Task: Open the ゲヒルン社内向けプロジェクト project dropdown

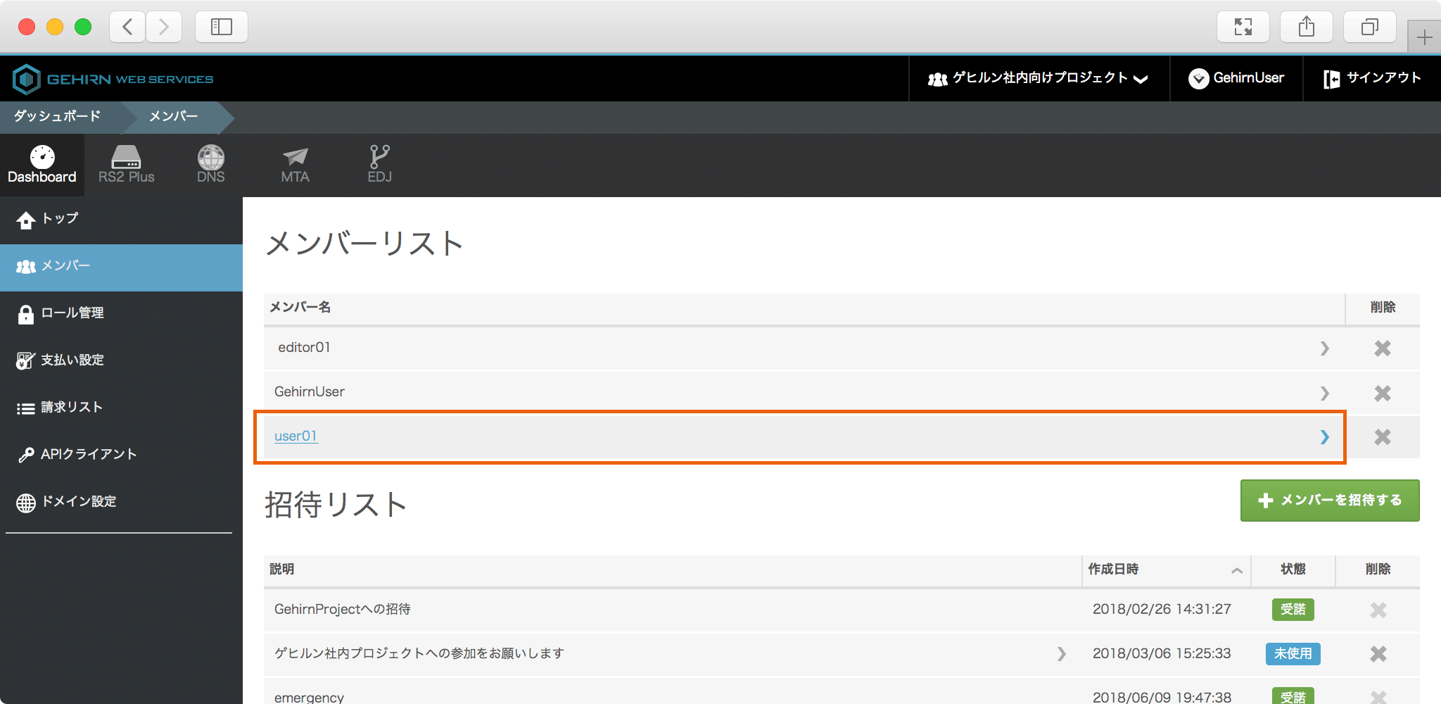Action: point(1039,78)
